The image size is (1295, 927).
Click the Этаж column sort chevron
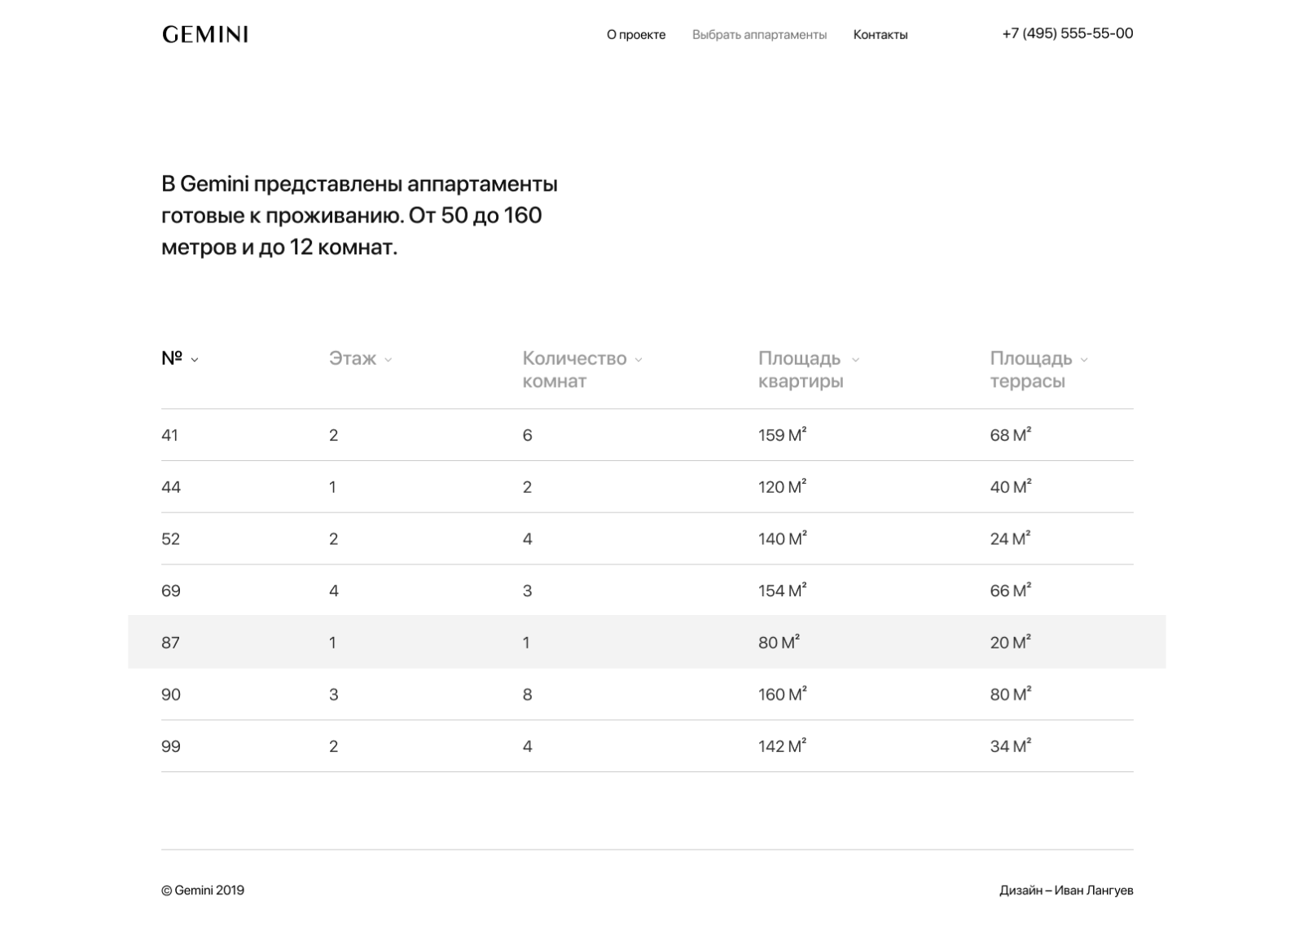point(388,359)
